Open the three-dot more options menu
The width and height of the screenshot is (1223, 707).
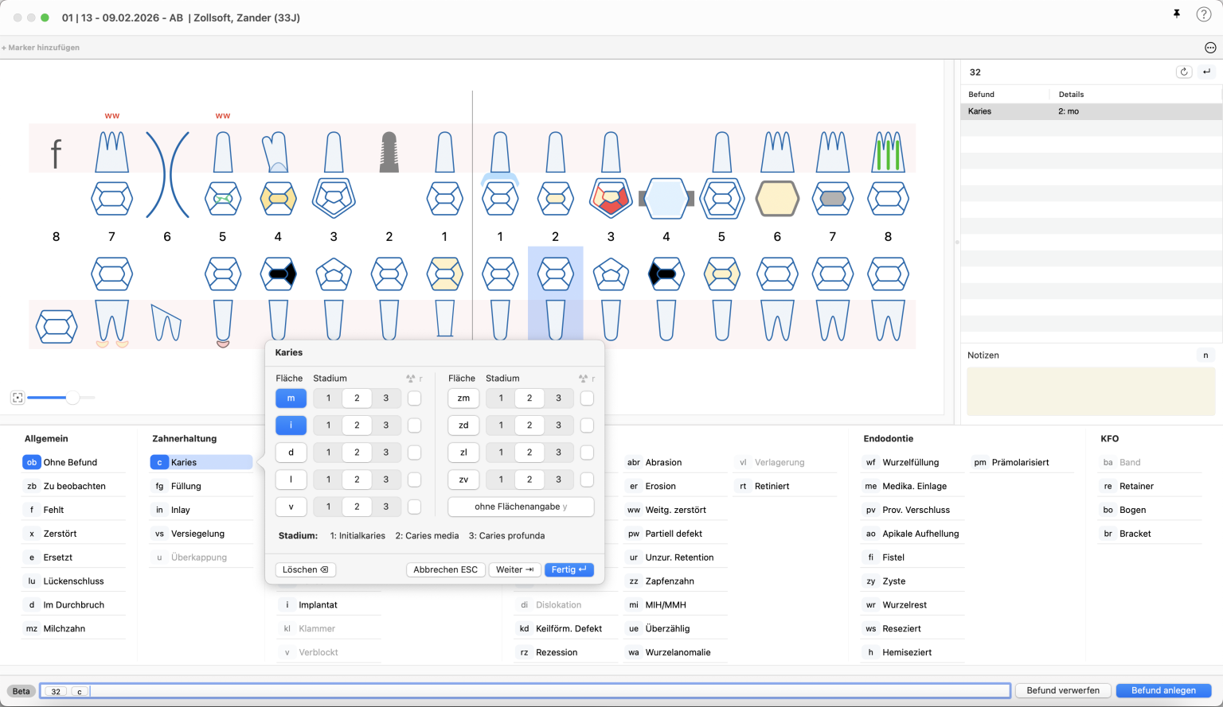[1210, 48]
